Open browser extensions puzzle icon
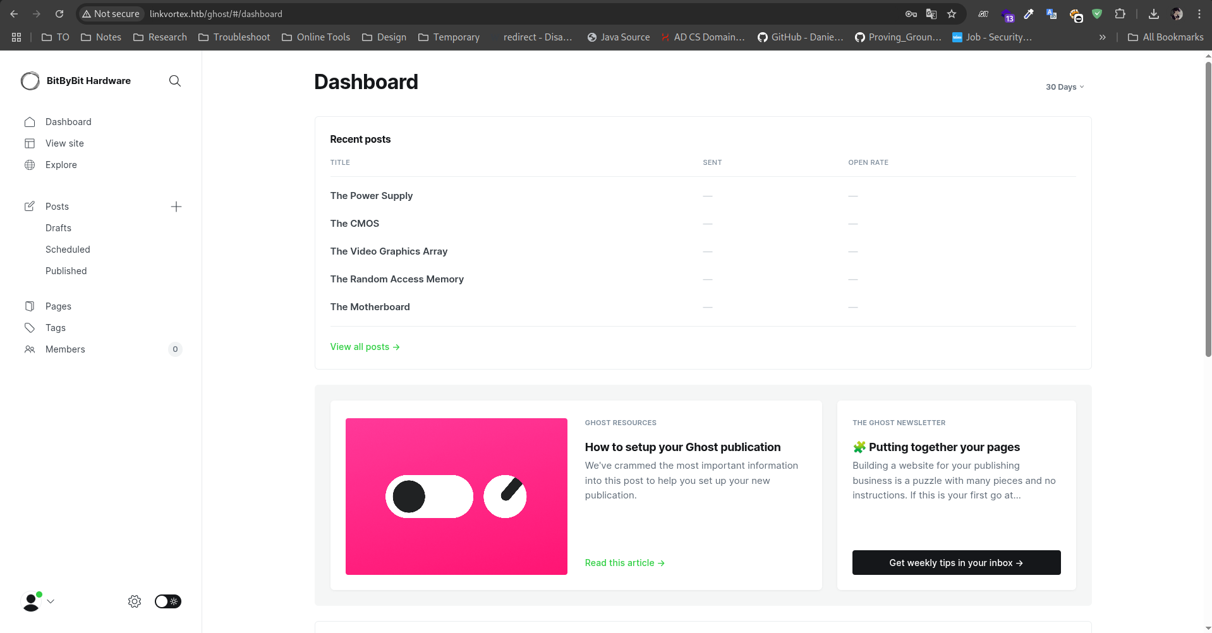This screenshot has height=633, width=1212. 1120,14
